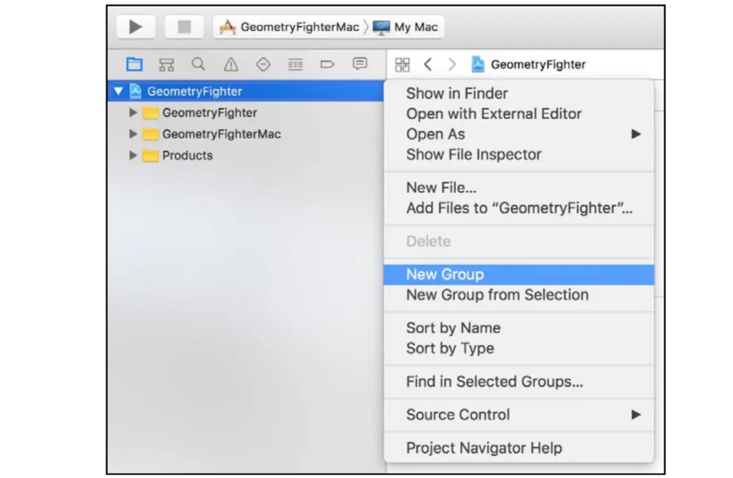The image size is (733, 478).
Task: Collapse the GeometryFighter project root triangle
Action: point(119,91)
